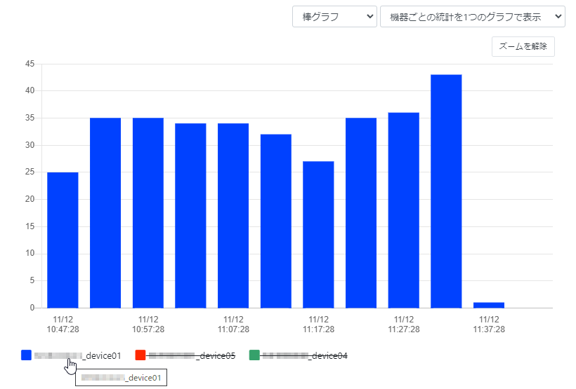Image resolution: width=576 pixels, height=389 pixels.
Task: Click the bar at 11/12 11:07:28
Action: pyautogui.click(x=233, y=216)
